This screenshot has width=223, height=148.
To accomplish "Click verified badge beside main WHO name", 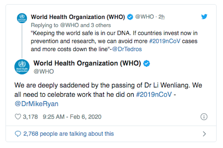I will click(147, 63).
